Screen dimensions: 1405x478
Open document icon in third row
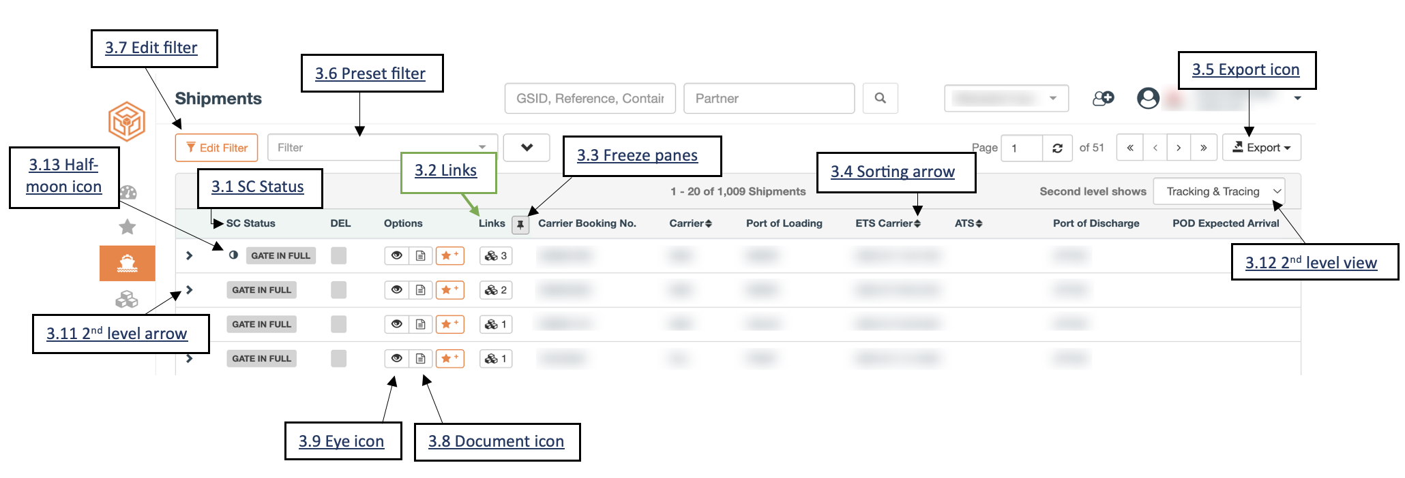tap(421, 324)
